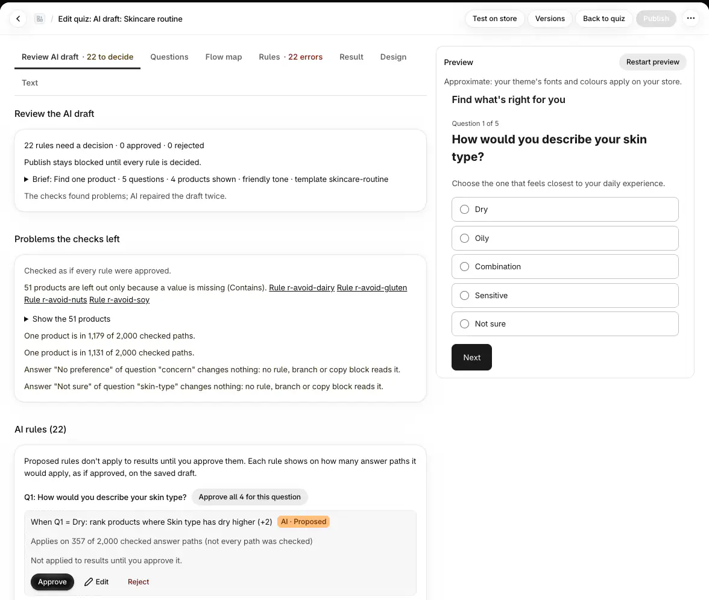Open the Rules tab with 22 errors
The height and width of the screenshot is (600, 709).
[x=291, y=57]
